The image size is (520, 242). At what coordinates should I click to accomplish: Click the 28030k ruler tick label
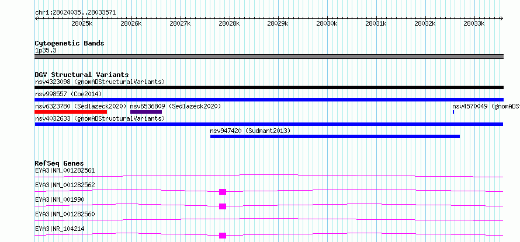pos(327,23)
